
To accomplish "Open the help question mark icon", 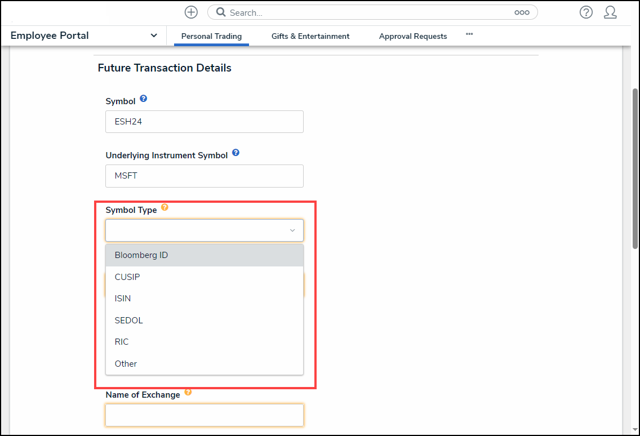I will (x=586, y=12).
